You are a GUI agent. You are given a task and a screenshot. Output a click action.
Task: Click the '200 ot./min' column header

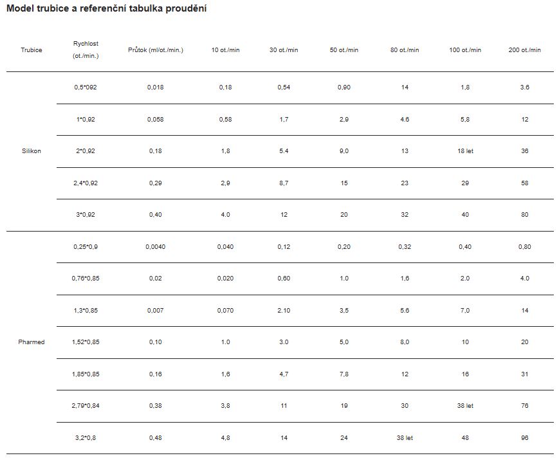point(524,50)
